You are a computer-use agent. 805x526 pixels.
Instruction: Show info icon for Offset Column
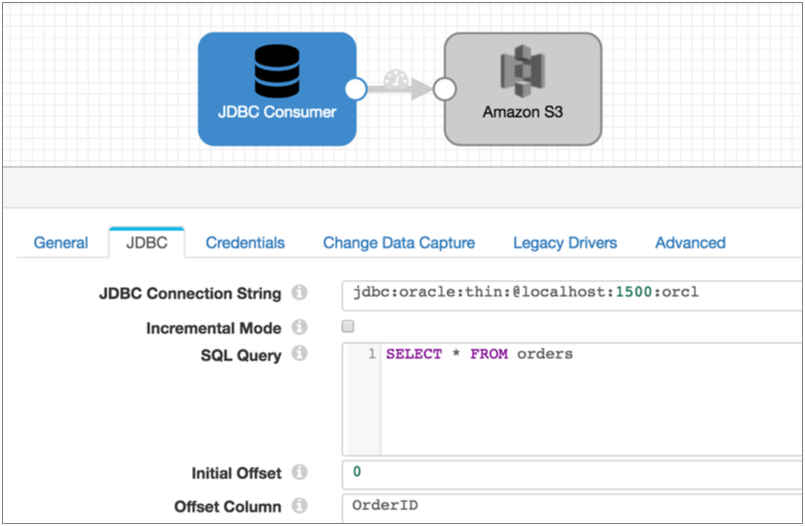pos(300,507)
